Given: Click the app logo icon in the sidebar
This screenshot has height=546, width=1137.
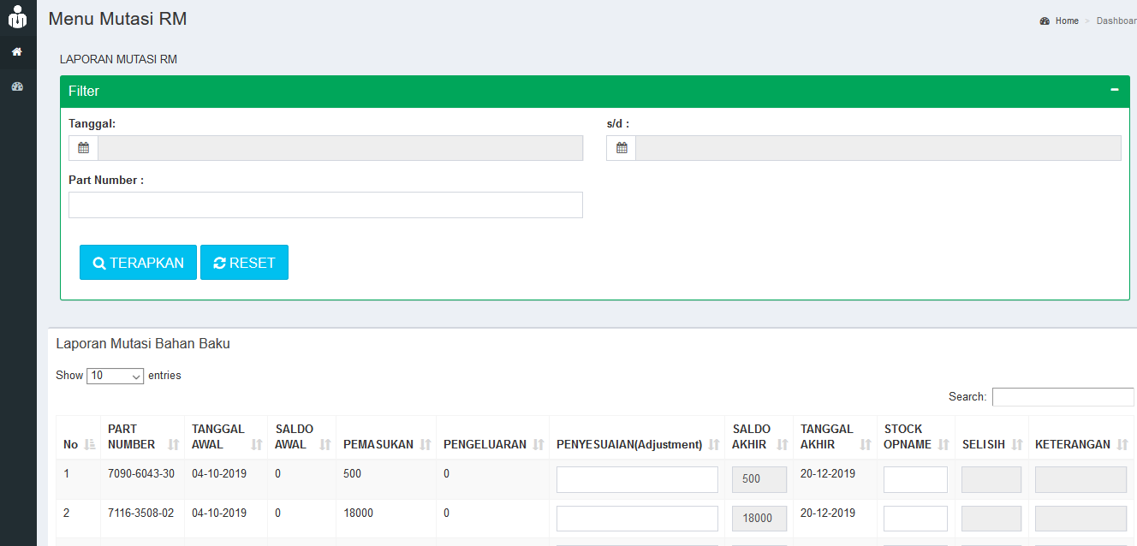Looking at the screenshot, I should (x=18, y=16).
